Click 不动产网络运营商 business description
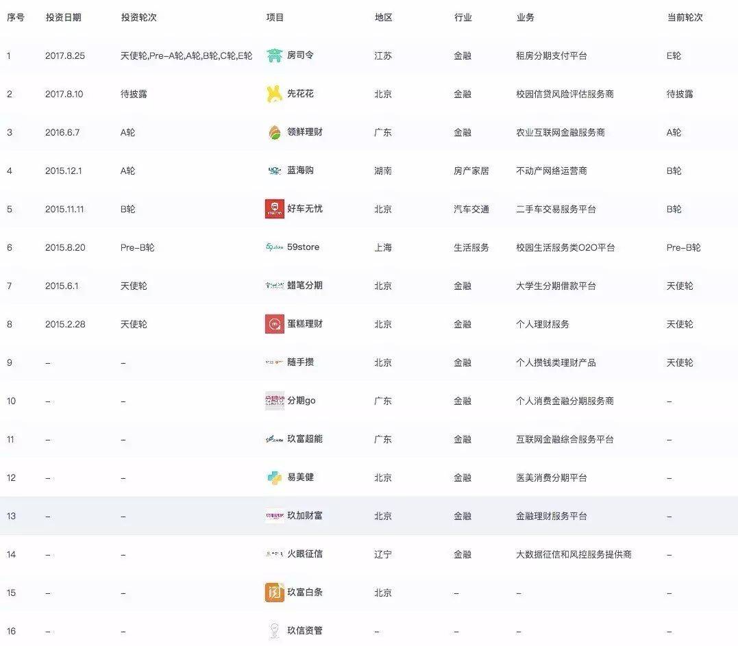The width and height of the screenshot is (738, 646). pos(552,171)
